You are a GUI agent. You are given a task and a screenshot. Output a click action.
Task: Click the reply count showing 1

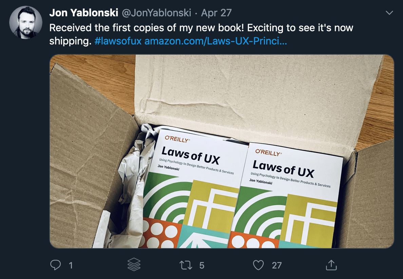coord(71,266)
